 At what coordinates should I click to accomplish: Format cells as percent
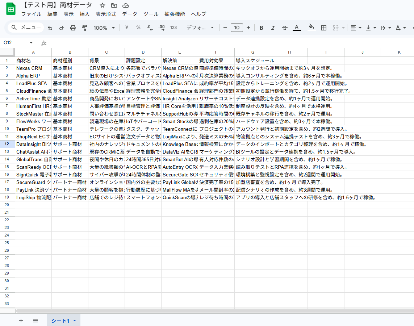(138, 28)
